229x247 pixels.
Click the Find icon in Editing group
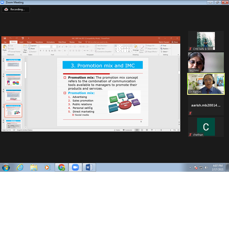click(x=164, y=46)
